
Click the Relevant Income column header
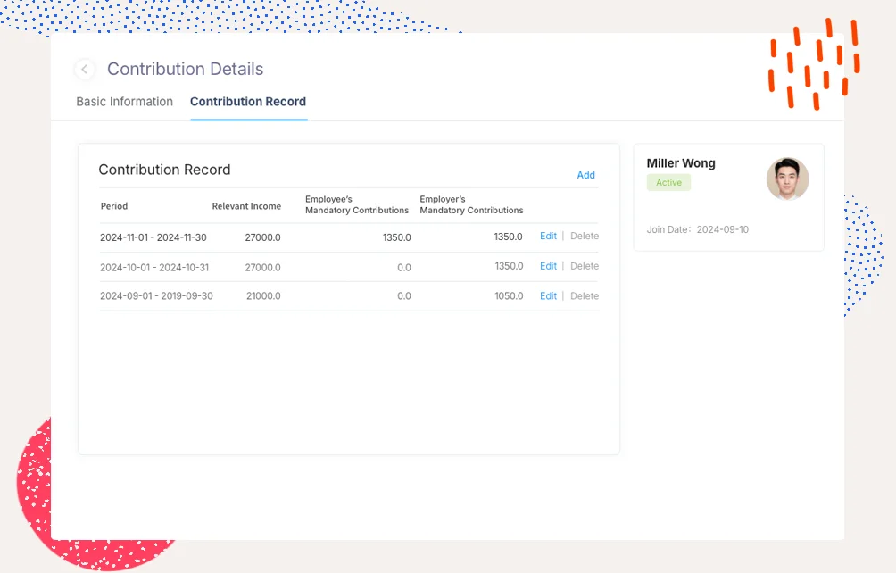[246, 206]
